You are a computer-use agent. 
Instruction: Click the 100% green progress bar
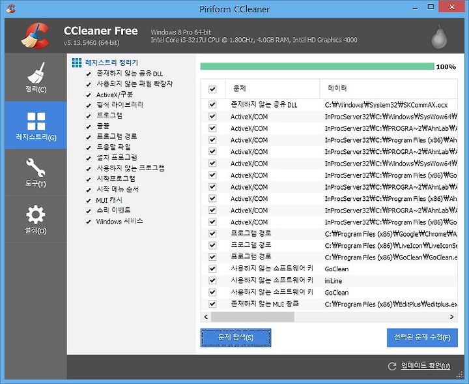pos(317,66)
